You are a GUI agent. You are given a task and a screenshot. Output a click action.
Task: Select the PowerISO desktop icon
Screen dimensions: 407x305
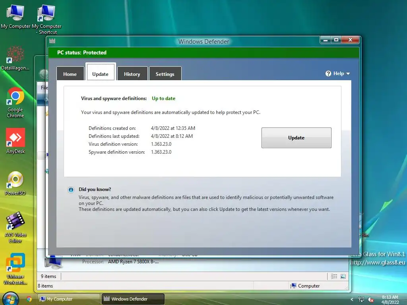(x=16, y=183)
